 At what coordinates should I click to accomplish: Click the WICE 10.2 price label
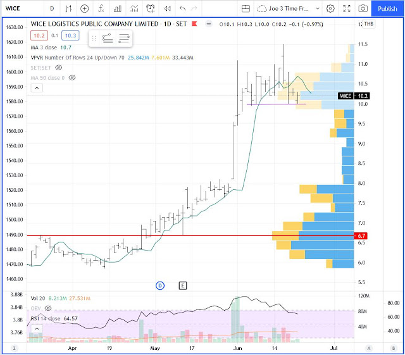click(x=354, y=96)
